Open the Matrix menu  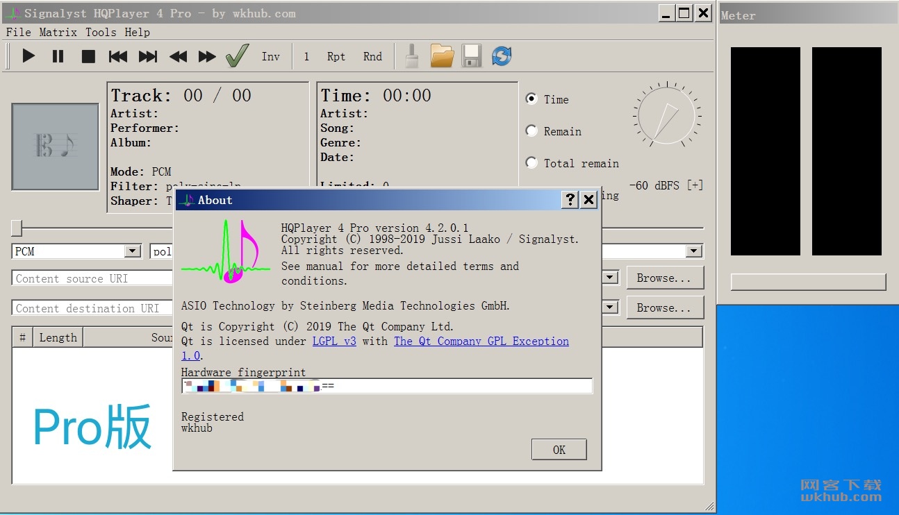(58, 32)
